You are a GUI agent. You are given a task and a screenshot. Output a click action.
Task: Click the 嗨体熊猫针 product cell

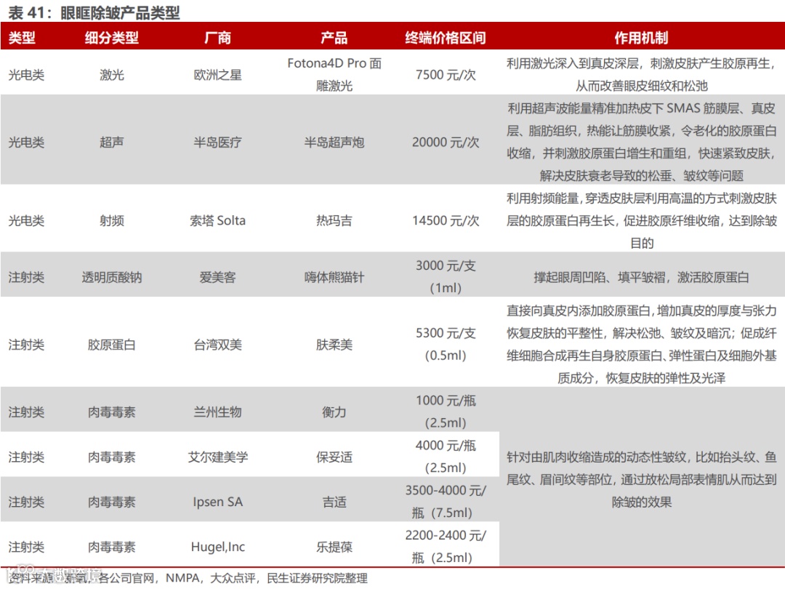334,277
